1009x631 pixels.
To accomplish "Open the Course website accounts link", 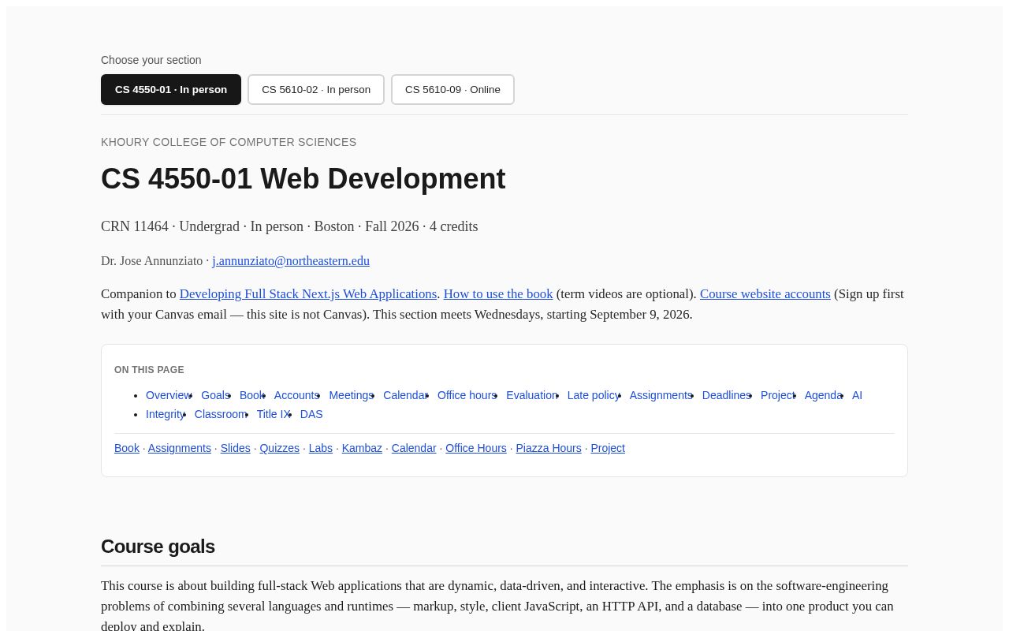I will pyautogui.click(x=765, y=294).
